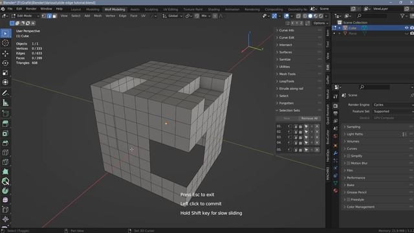Open the Modifier wrench properties tab
The width and height of the screenshot is (414, 233).
tap(335, 153)
